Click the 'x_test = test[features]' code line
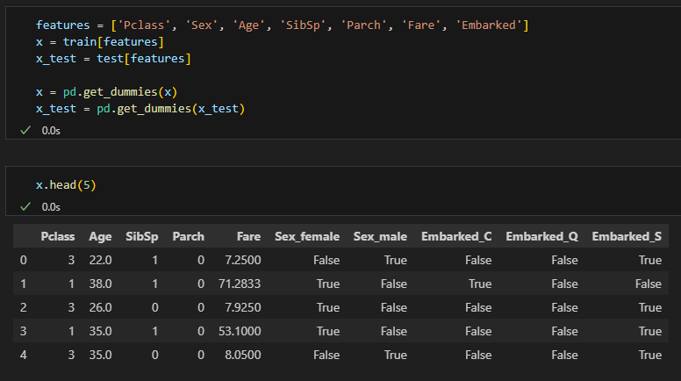681x381 pixels. 113,59
